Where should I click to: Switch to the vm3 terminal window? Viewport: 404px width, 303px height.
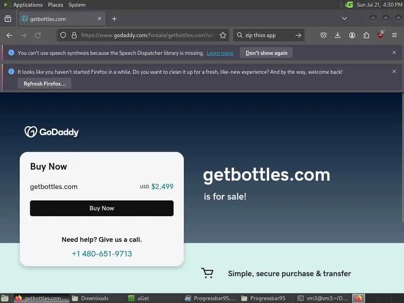[x=323, y=298]
